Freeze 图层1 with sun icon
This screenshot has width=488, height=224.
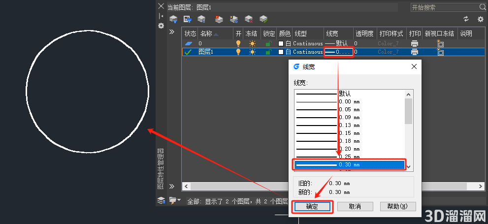[x=253, y=52]
